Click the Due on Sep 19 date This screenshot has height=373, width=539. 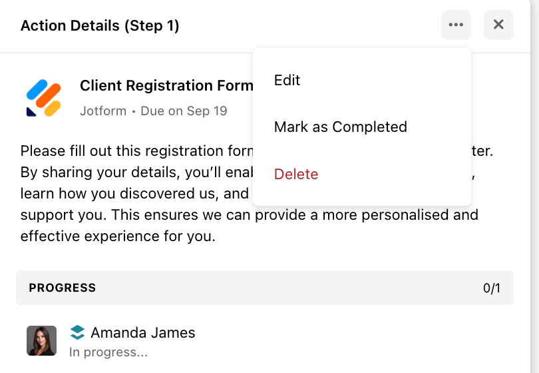pyautogui.click(x=184, y=111)
